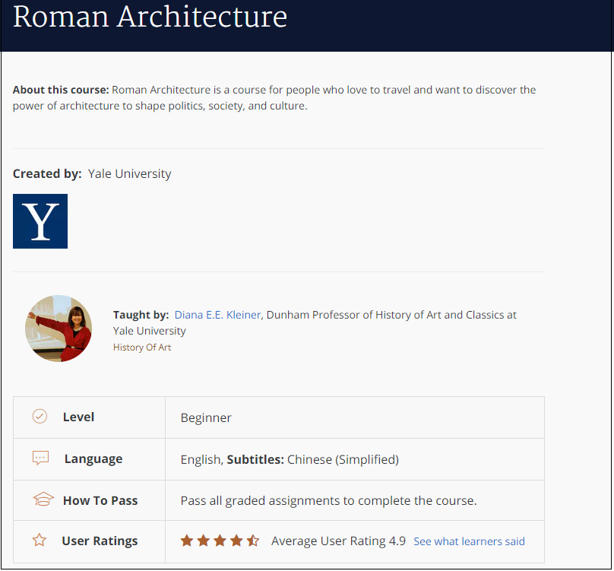
Task: Open Diana E.E. Kleiner's instructor profile link
Action: (x=217, y=315)
